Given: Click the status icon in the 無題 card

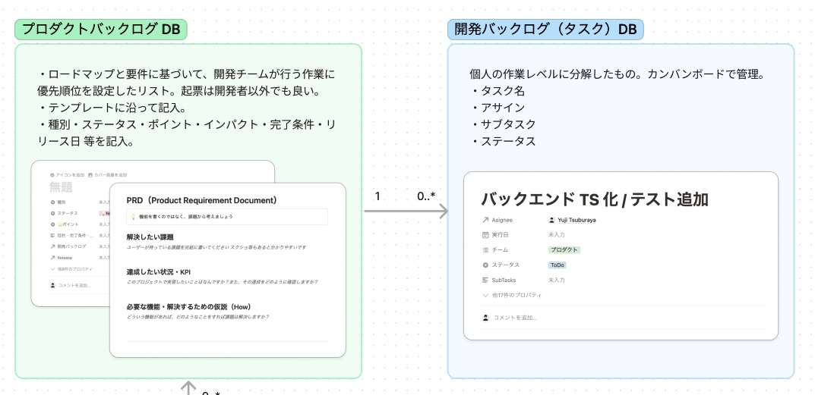Looking at the screenshot, I should click(x=52, y=213).
